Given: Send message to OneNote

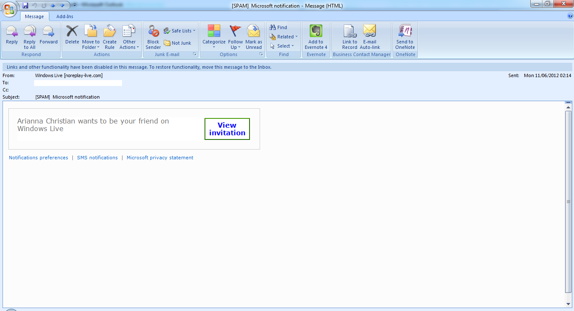Looking at the screenshot, I should (x=405, y=37).
